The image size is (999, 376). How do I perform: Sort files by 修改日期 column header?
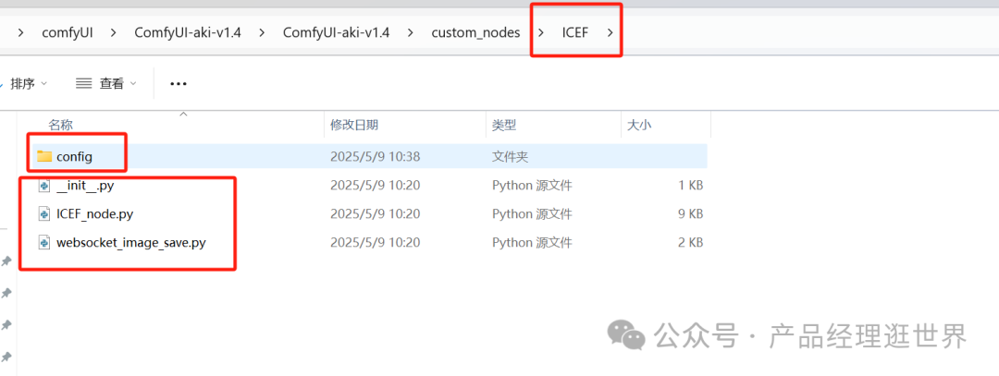click(x=354, y=126)
